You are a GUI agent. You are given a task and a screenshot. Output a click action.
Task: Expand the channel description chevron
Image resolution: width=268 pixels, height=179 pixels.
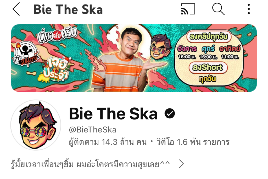pyautogui.click(x=181, y=164)
